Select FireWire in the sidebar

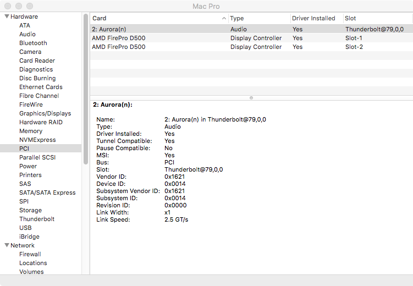click(31, 105)
